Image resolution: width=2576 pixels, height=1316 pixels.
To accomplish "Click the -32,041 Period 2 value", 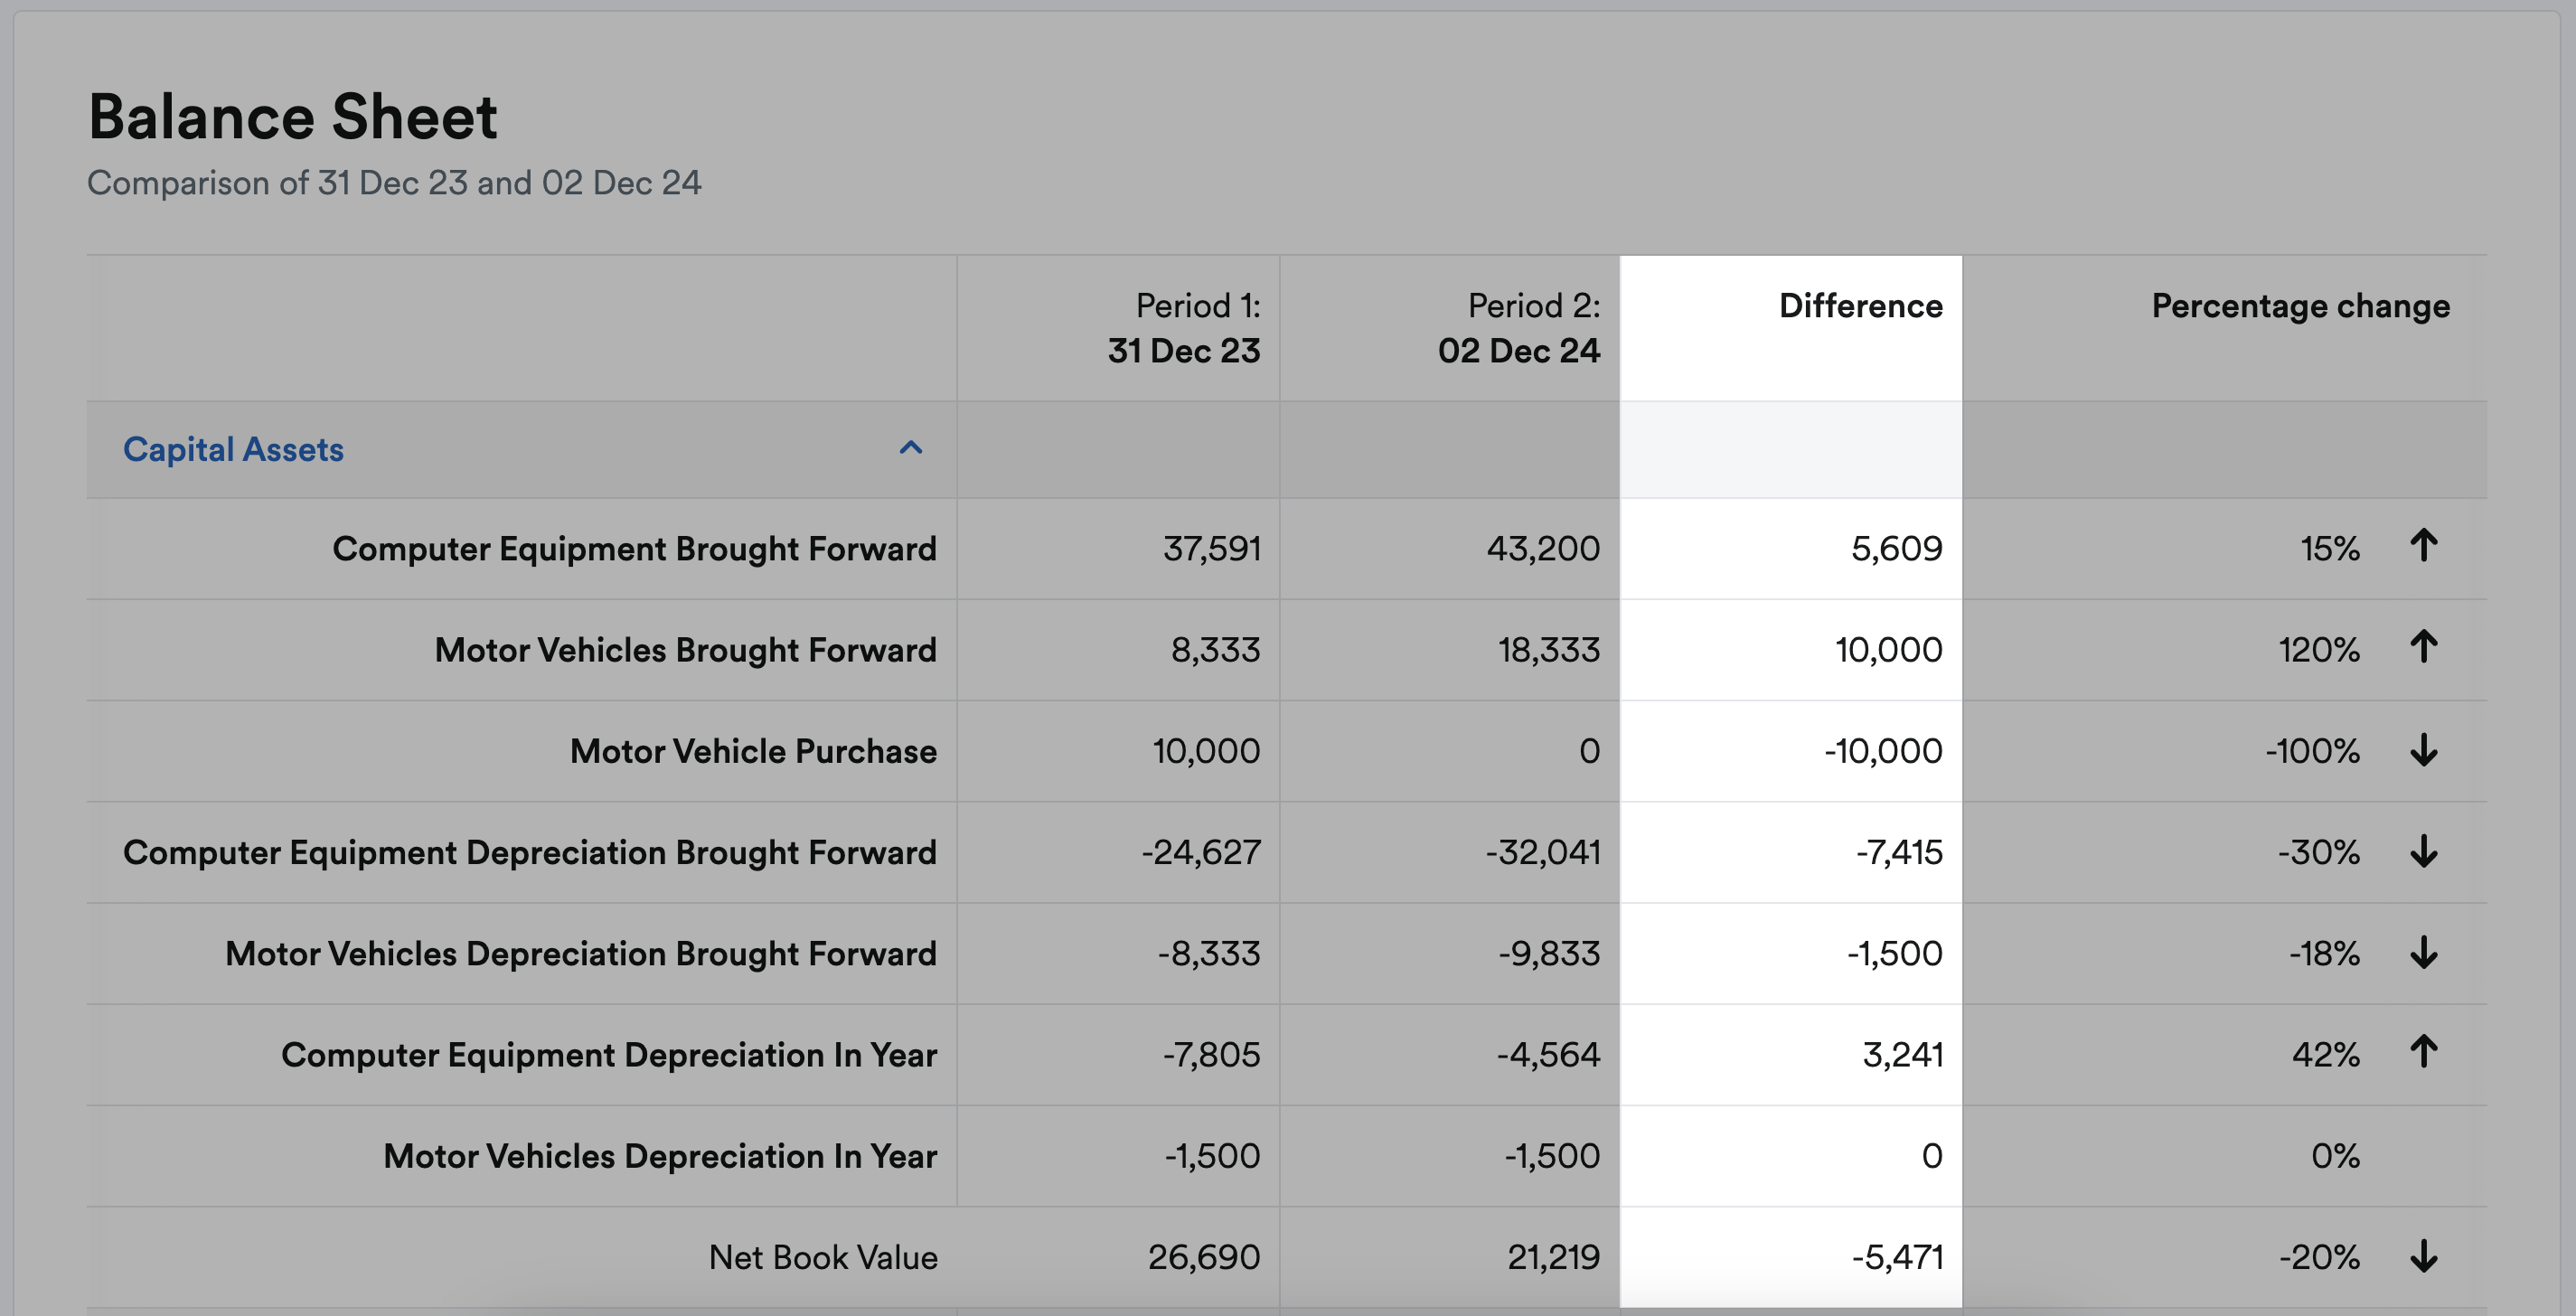I will pyautogui.click(x=1543, y=853).
